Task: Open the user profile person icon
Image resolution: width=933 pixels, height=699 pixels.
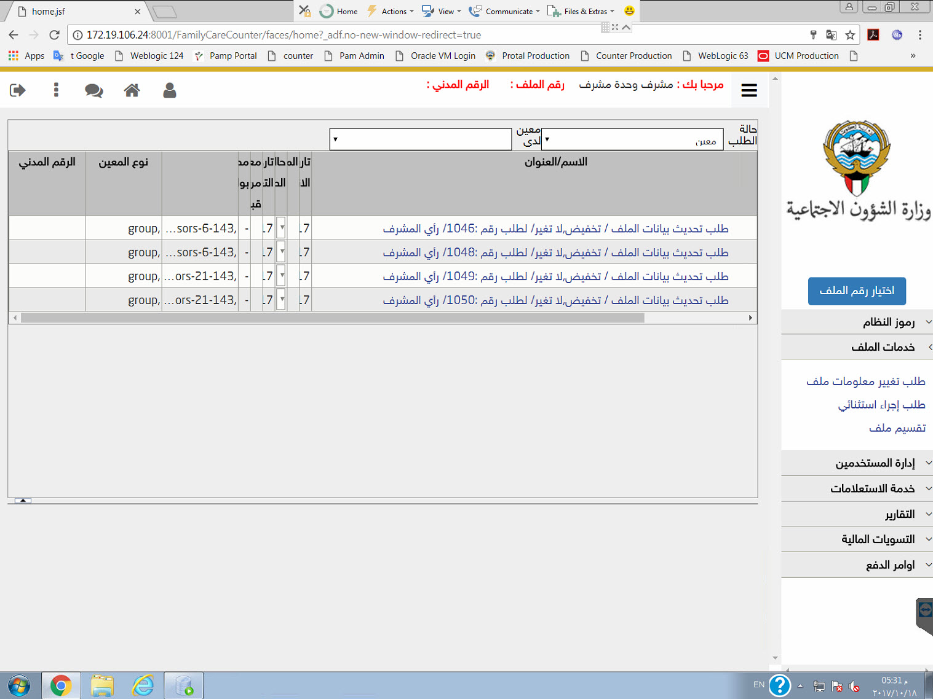Action: click(x=170, y=90)
